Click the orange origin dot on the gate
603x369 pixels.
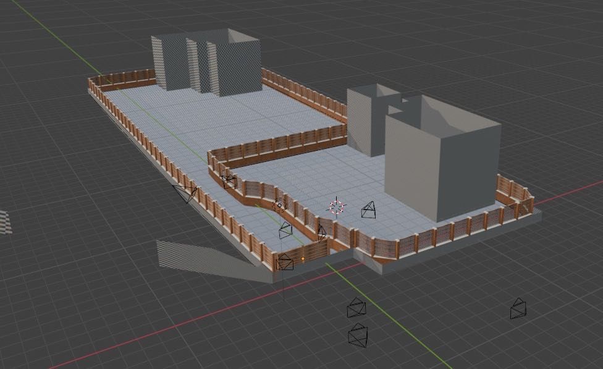[x=303, y=259]
